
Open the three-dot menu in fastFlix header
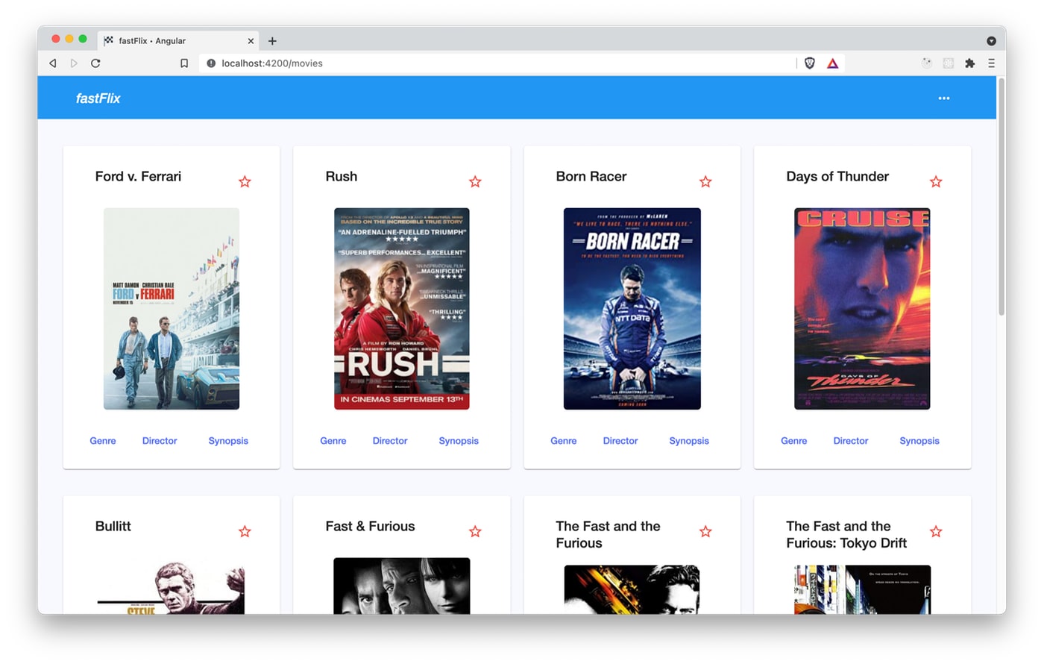click(943, 98)
